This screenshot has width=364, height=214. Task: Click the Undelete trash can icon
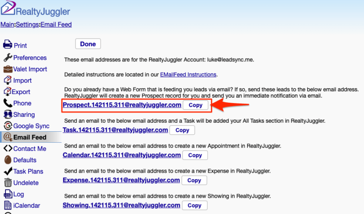[x=8, y=183]
